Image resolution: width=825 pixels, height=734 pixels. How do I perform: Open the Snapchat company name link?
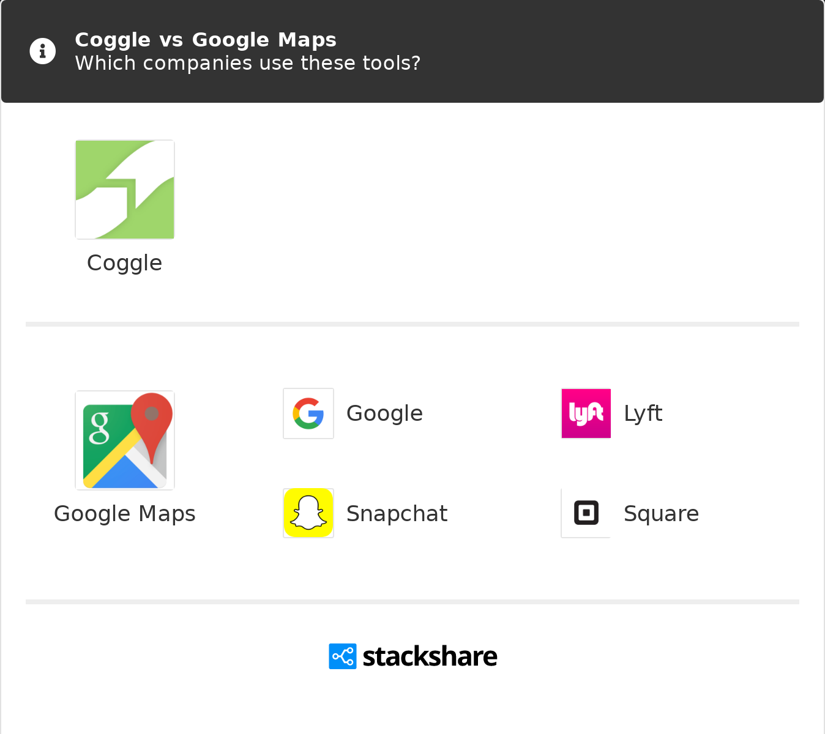coord(397,514)
